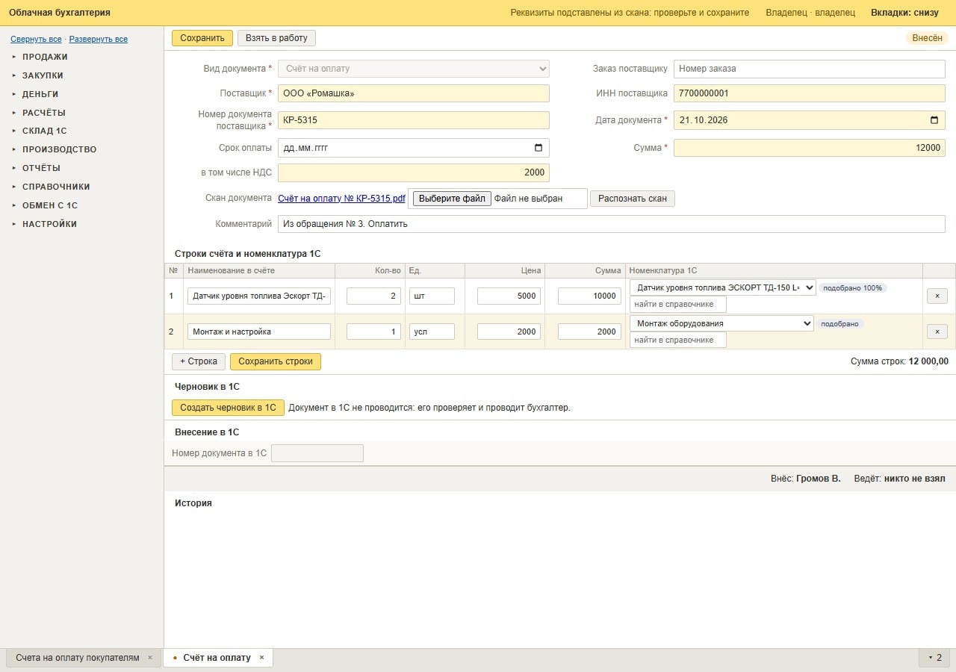Viewport: 956px width, 672px height.
Task: Click Взять в работу button
Action: (x=276, y=38)
